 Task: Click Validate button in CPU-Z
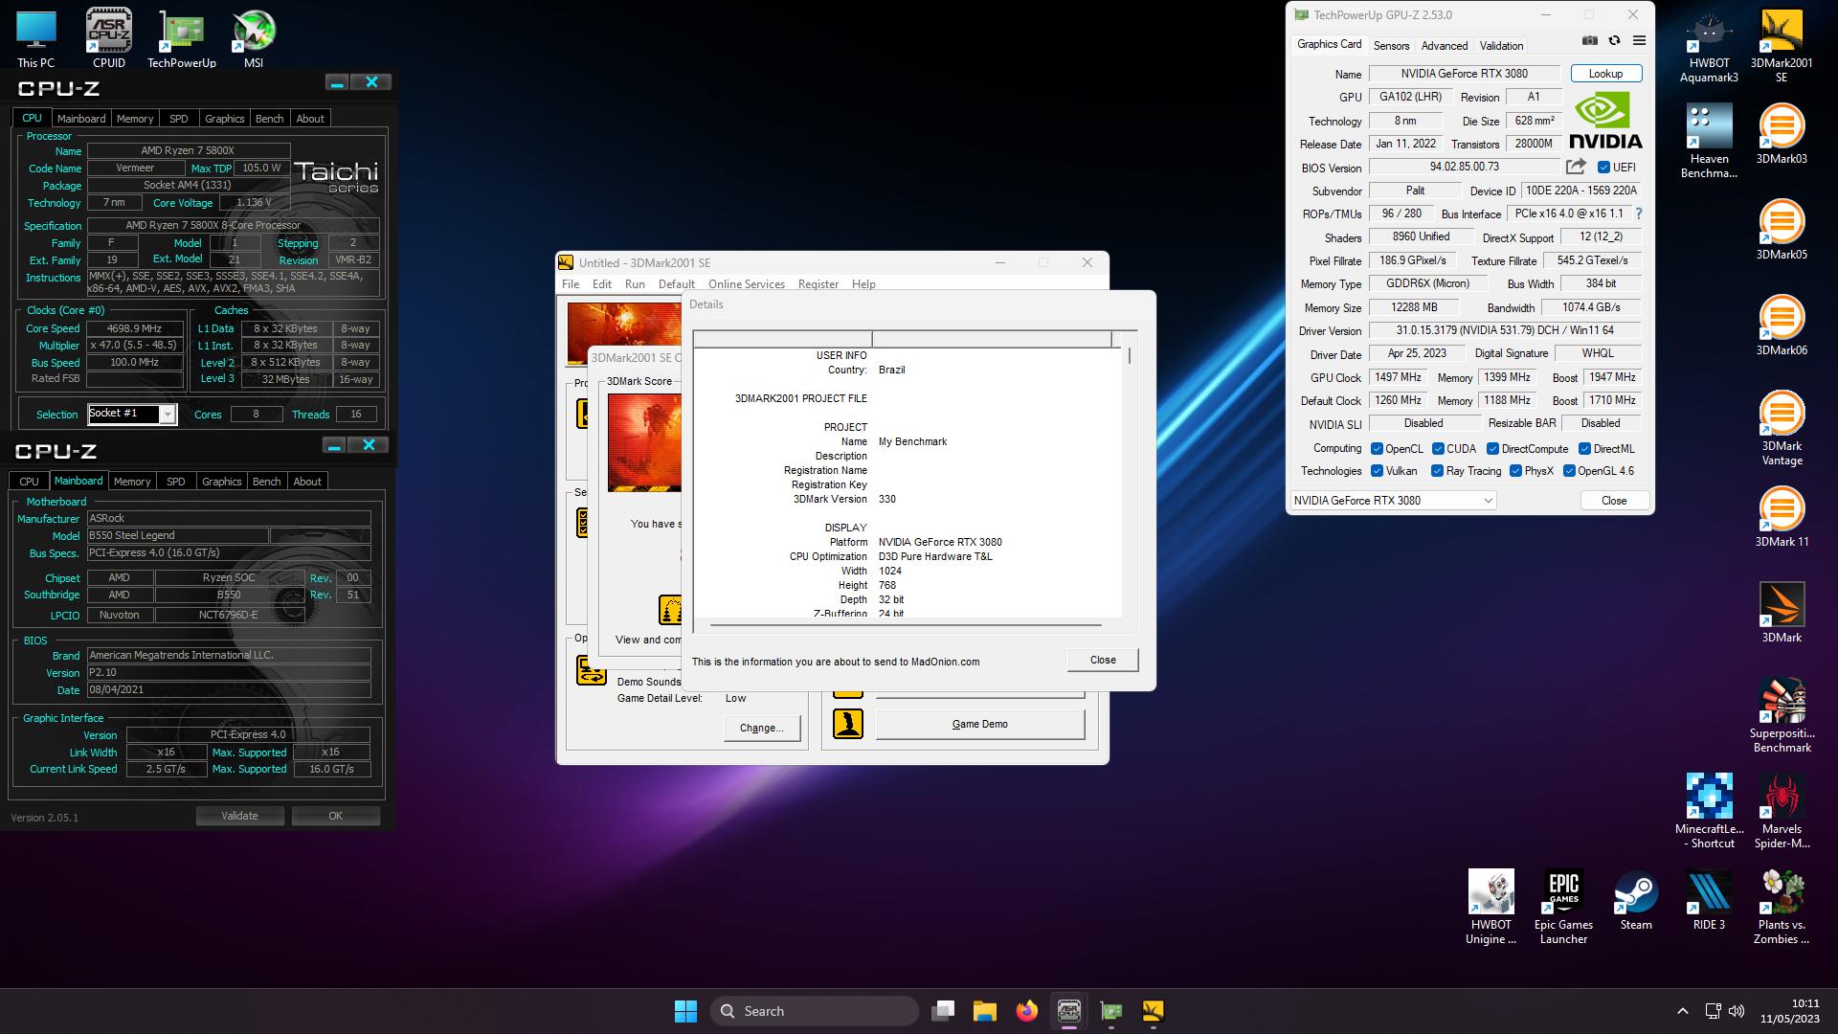coord(239,816)
